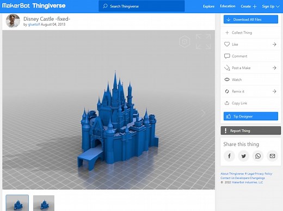Expand the Like row arrow

[274, 44]
